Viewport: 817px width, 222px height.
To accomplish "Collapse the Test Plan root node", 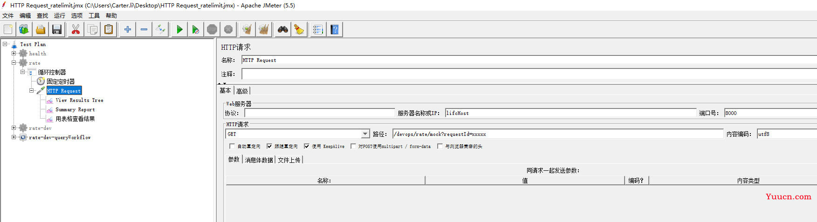I will pos(5,44).
